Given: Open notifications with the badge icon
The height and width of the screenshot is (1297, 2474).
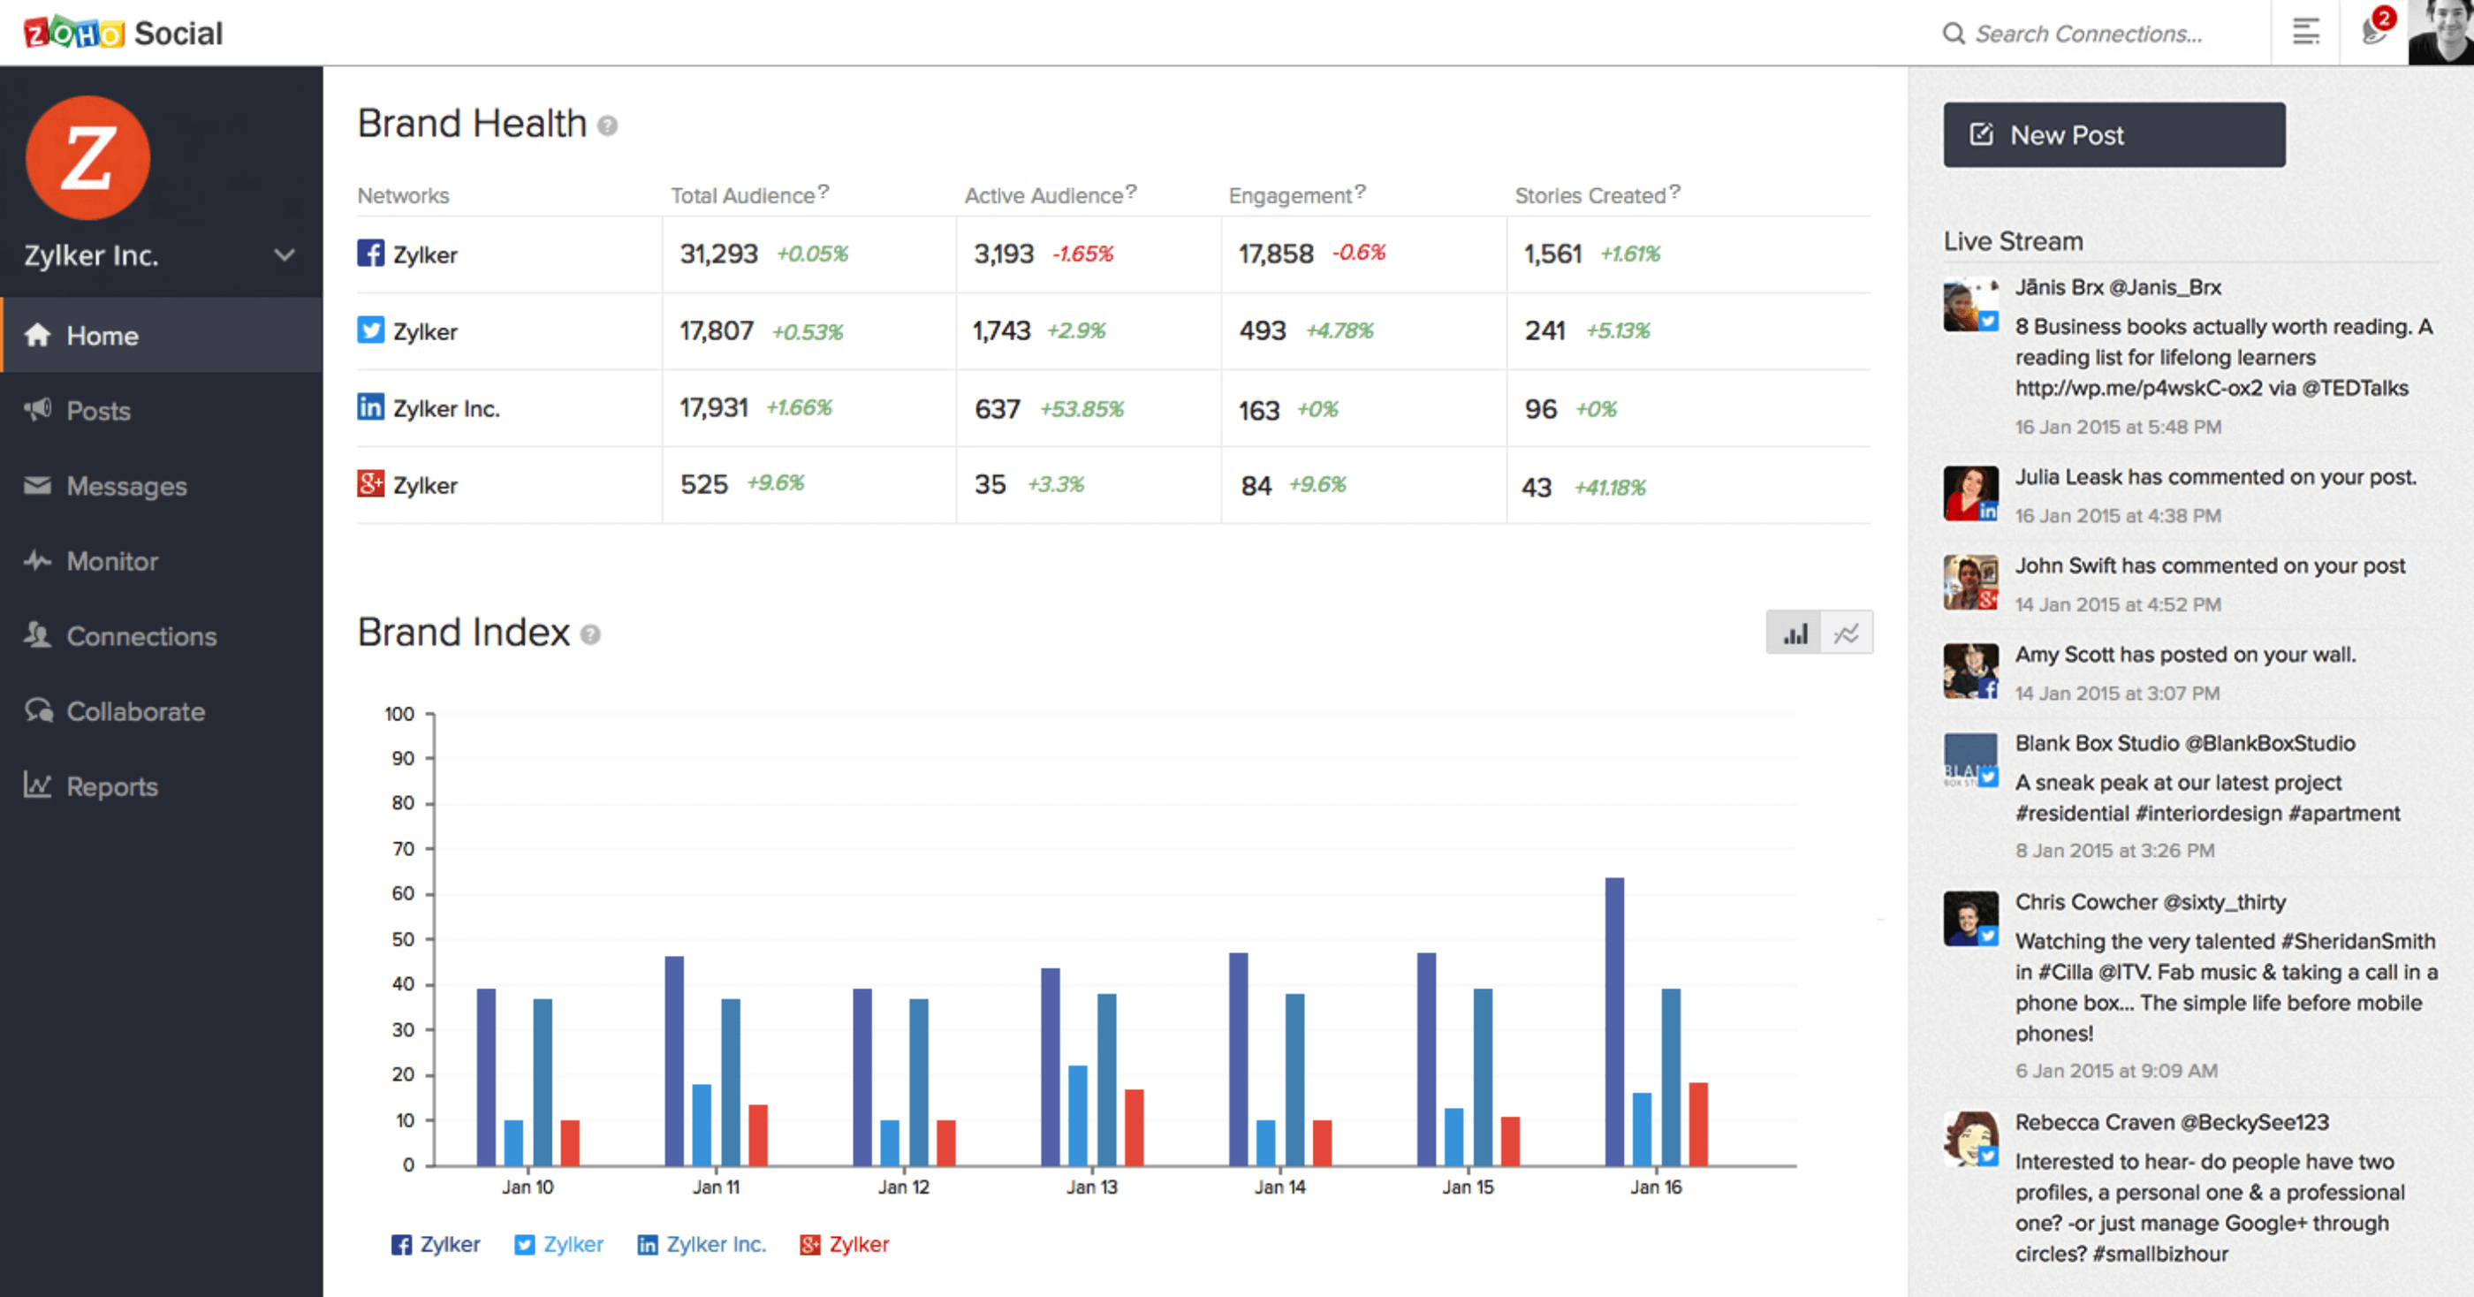Looking at the screenshot, I should (x=2370, y=32).
